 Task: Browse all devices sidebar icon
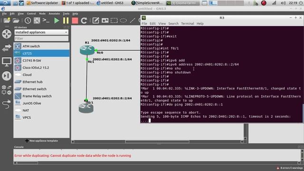[x=7, y=90]
